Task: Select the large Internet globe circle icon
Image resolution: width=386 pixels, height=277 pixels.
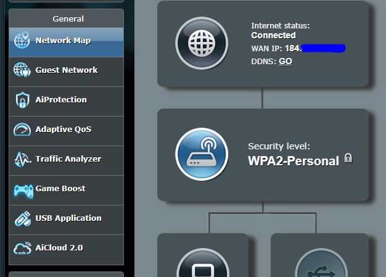Action: [201, 43]
